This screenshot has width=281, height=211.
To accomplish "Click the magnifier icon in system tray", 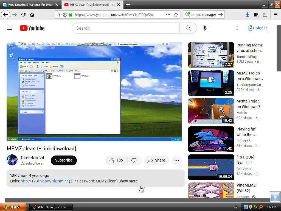I will tap(261, 207).
